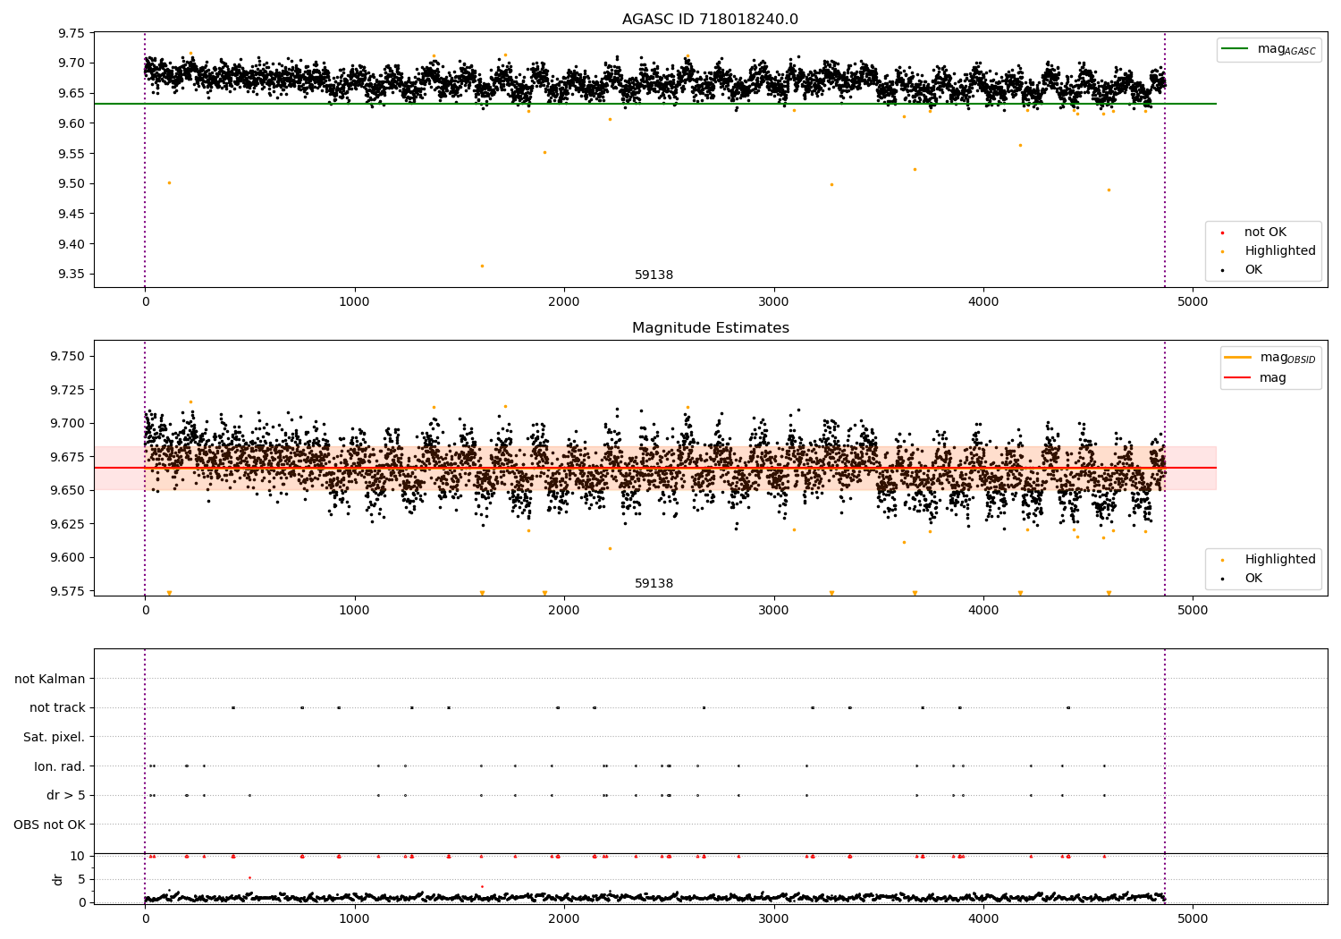This screenshot has height=939, width=1341.
Task: Click the "9.750" y-tick on Magnitude Estimates plot
Action: 68,357
